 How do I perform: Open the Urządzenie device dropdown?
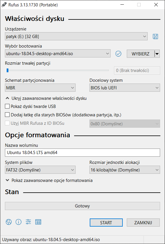tap(76, 37)
